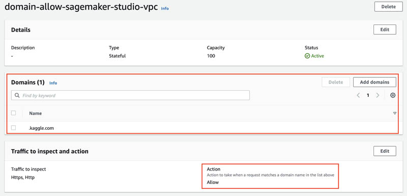Click the Capacity label
The image size is (407, 196).
pyautogui.click(x=216, y=48)
